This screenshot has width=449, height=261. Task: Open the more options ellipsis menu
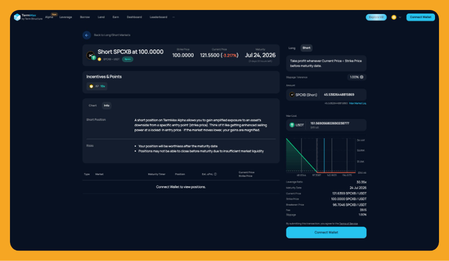click(174, 17)
